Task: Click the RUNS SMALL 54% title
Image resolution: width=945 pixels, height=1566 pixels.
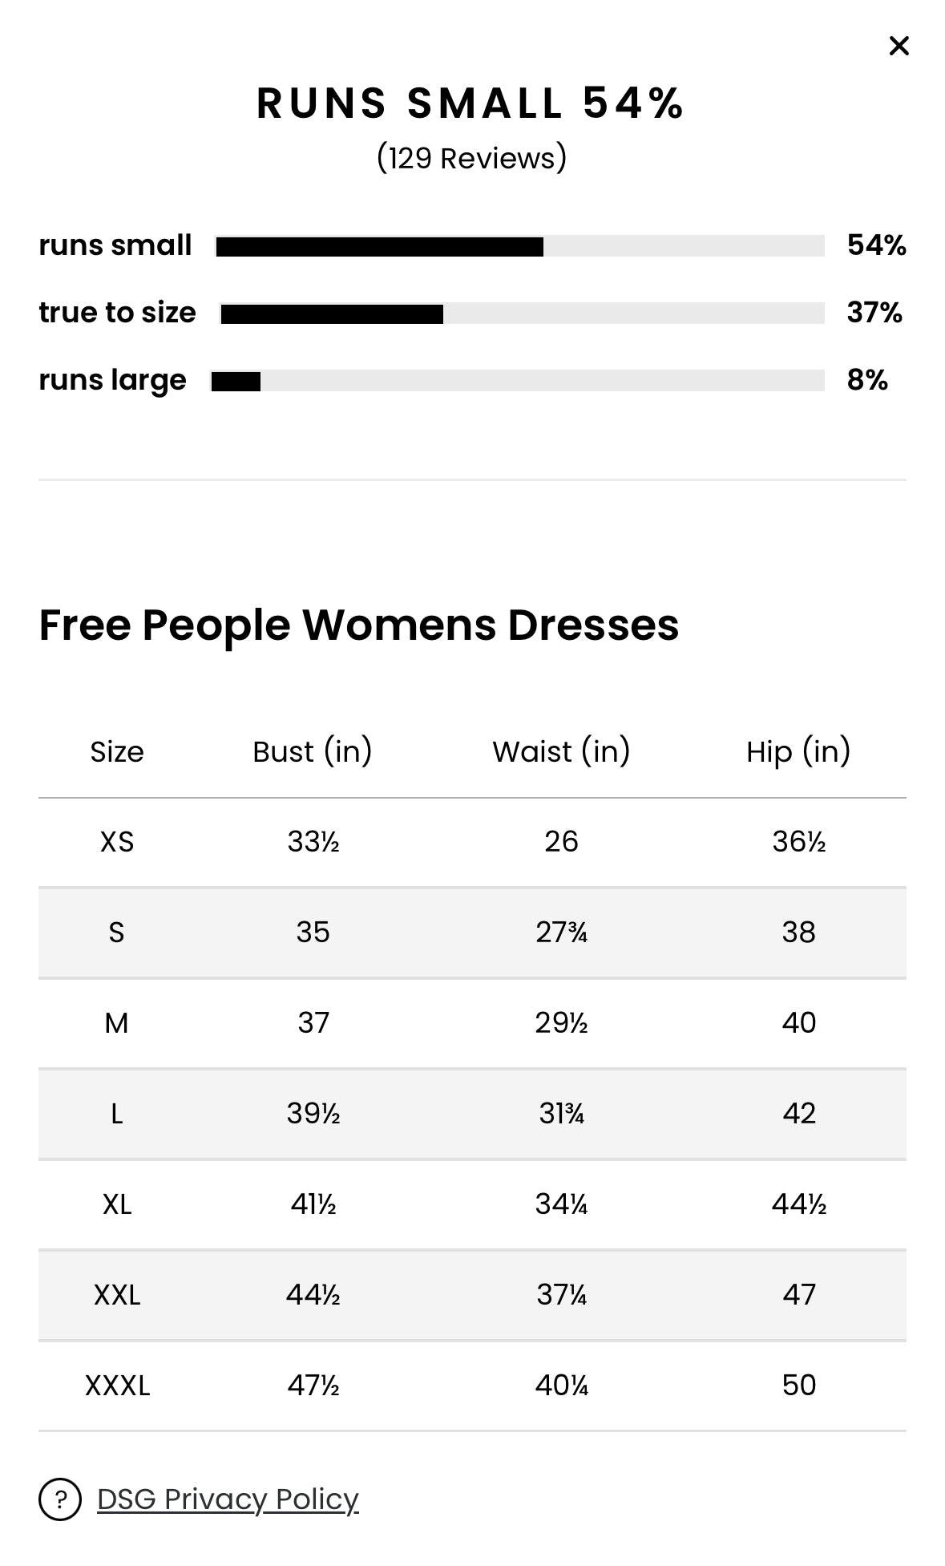Action: point(471,103)
